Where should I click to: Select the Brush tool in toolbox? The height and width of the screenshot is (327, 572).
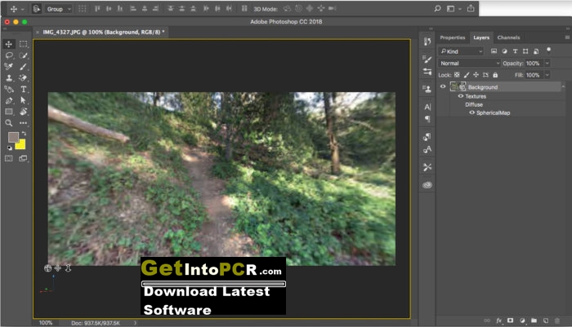coord(24,67)
